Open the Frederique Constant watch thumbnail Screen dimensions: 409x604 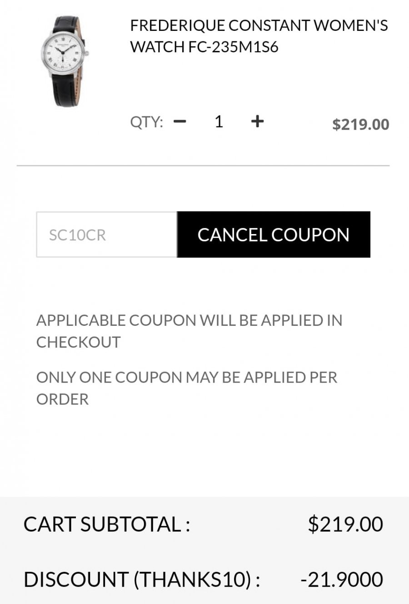pos(64,60)
